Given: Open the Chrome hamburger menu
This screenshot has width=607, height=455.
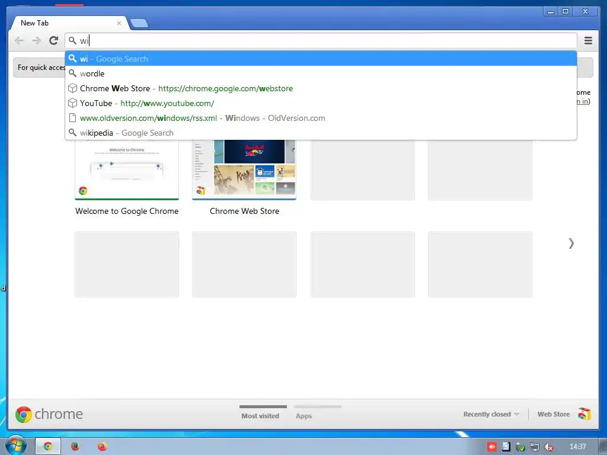Looking at the screenshot, I should 588,40.
